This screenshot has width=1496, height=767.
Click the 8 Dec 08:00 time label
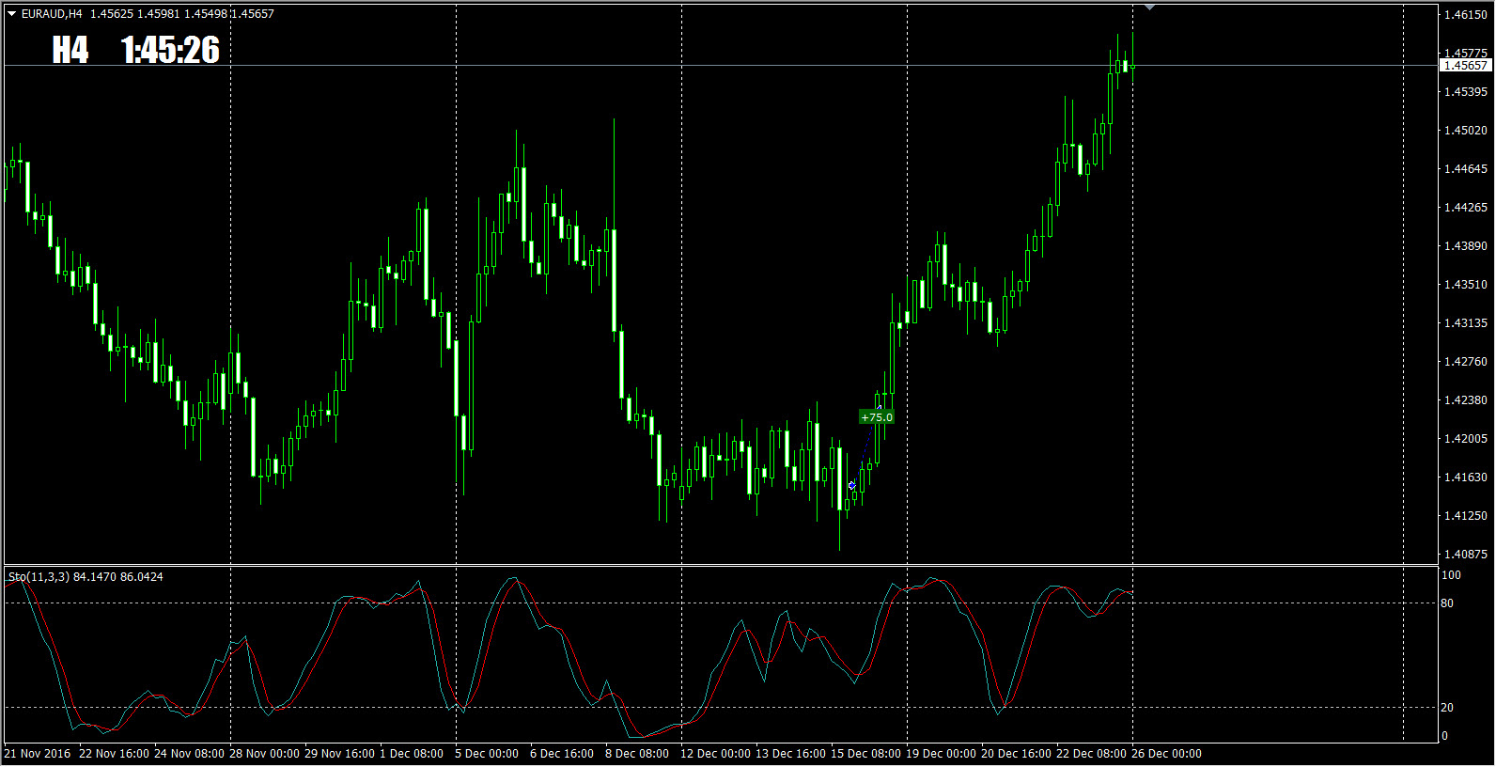(x=637, y=754)
